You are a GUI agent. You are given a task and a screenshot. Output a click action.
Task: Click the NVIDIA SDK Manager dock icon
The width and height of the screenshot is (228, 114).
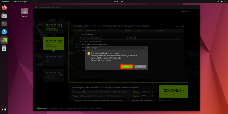[4, 40]
